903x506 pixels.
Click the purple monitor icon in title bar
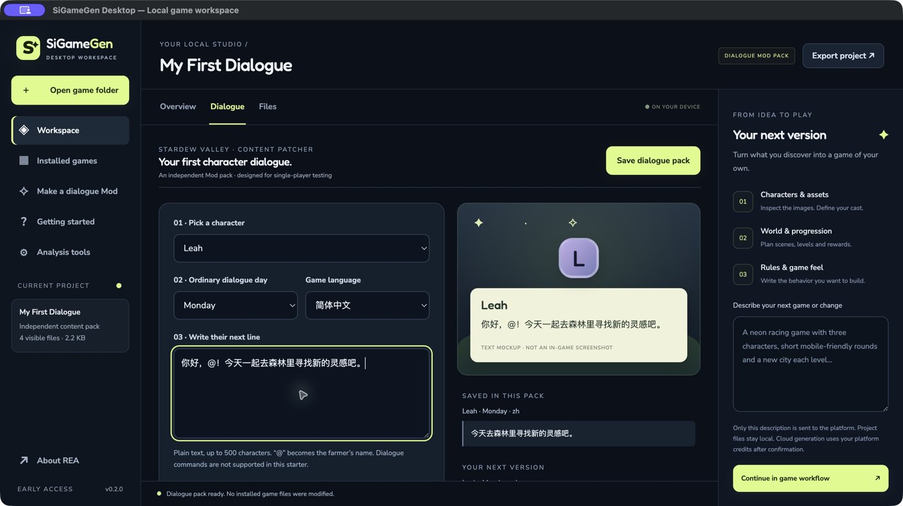tap(25, 10)
